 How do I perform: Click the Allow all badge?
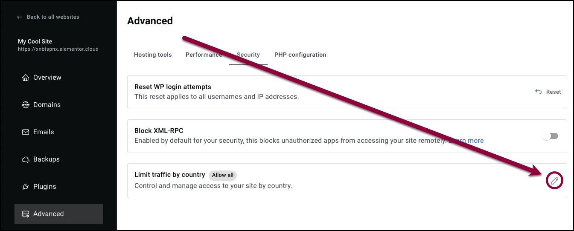pyautogui.click(x=223, y=175)
